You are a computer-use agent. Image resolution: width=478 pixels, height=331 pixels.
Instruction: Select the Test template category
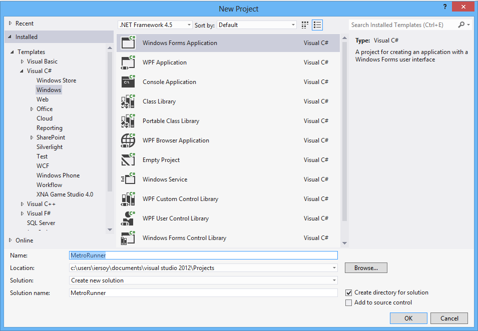[x=42, y=156]
